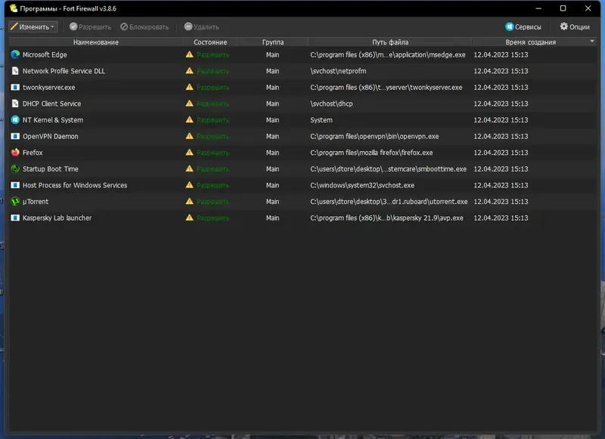Click the µTorrent app icon
Image resolution: width=605 pixels, height=439 pixels.
point(15,202)
